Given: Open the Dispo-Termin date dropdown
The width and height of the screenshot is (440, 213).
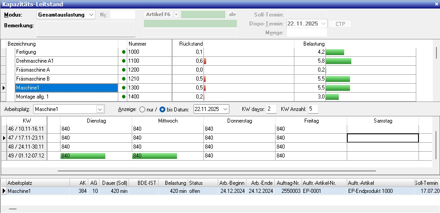Looking at the screenshot, I should point(323,24).
